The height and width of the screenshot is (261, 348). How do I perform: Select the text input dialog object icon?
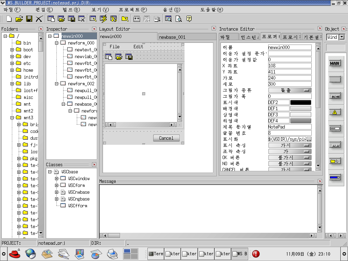[x=335, y=128]
